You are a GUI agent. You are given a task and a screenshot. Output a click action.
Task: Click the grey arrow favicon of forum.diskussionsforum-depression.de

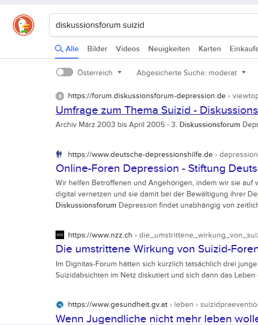coord(60,96)
